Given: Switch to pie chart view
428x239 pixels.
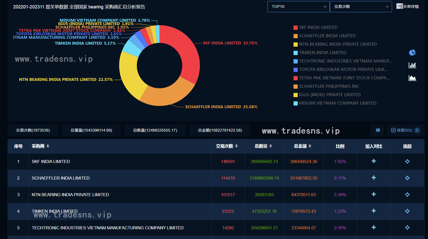Looking at the screenshot, I should 412,53.
